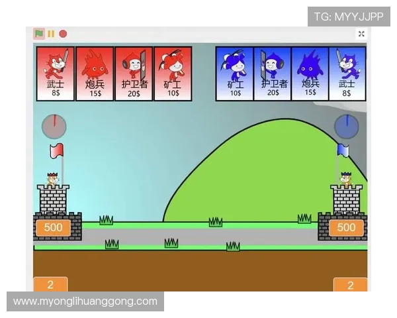Pause the game with the yellow pause icon

(x=51, y=33)
